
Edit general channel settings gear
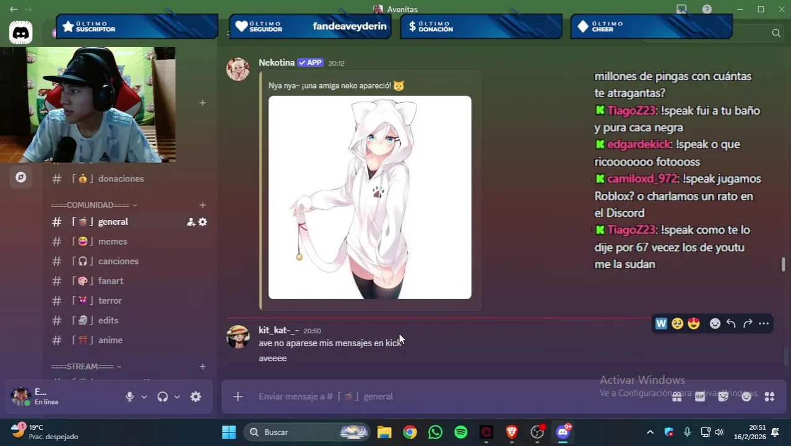[x=202, y=222]
